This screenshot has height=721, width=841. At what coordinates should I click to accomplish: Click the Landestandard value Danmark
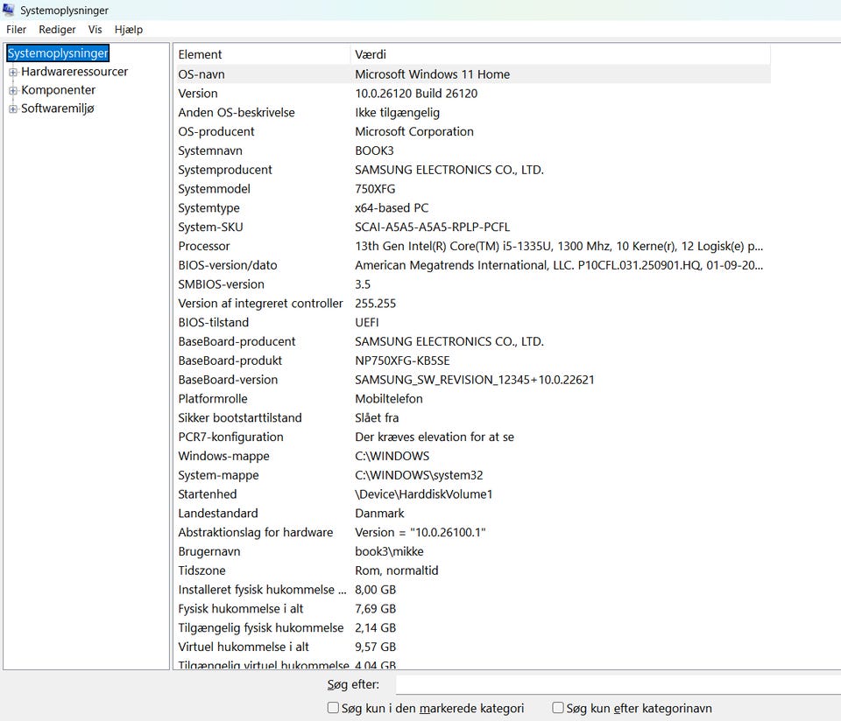pyautogui.click(x=379, y=513)
